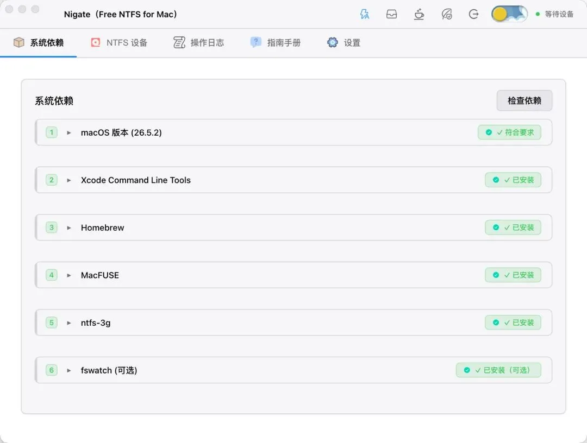Click the 符合要求 status badge for macOS
Image resolution: width=587 pixels, height=443 pixels.
click(509, 132)
